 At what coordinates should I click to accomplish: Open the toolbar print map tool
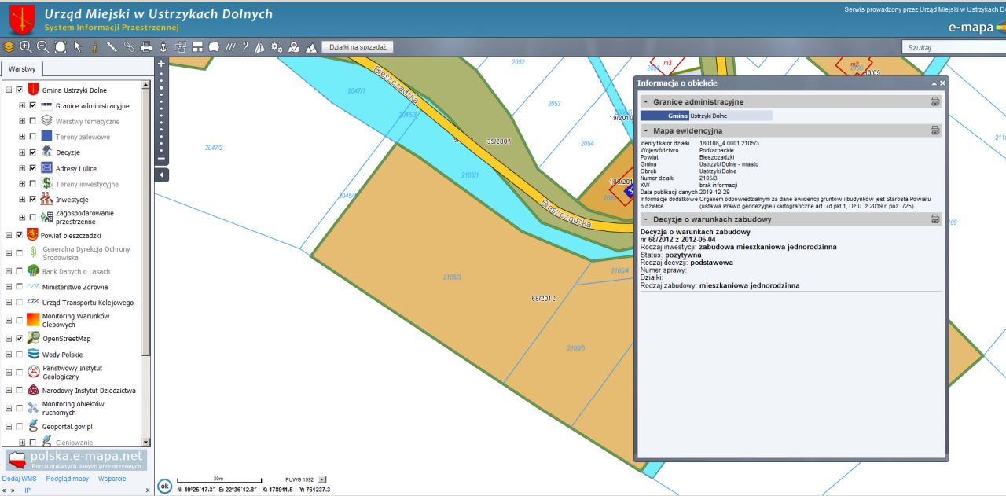(145, 47)
